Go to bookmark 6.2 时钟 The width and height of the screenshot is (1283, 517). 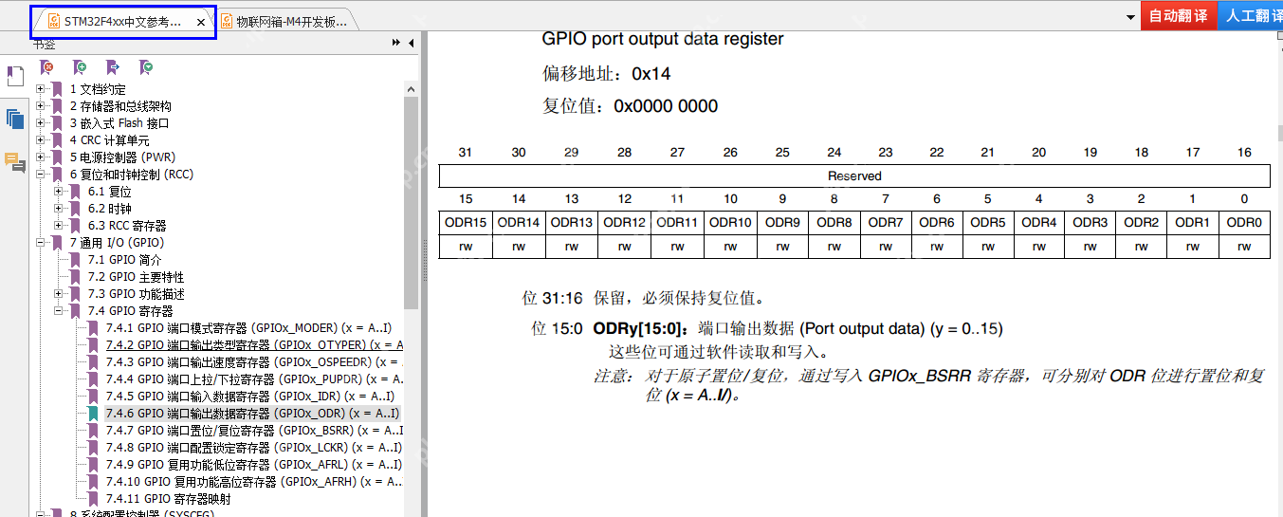110,209
